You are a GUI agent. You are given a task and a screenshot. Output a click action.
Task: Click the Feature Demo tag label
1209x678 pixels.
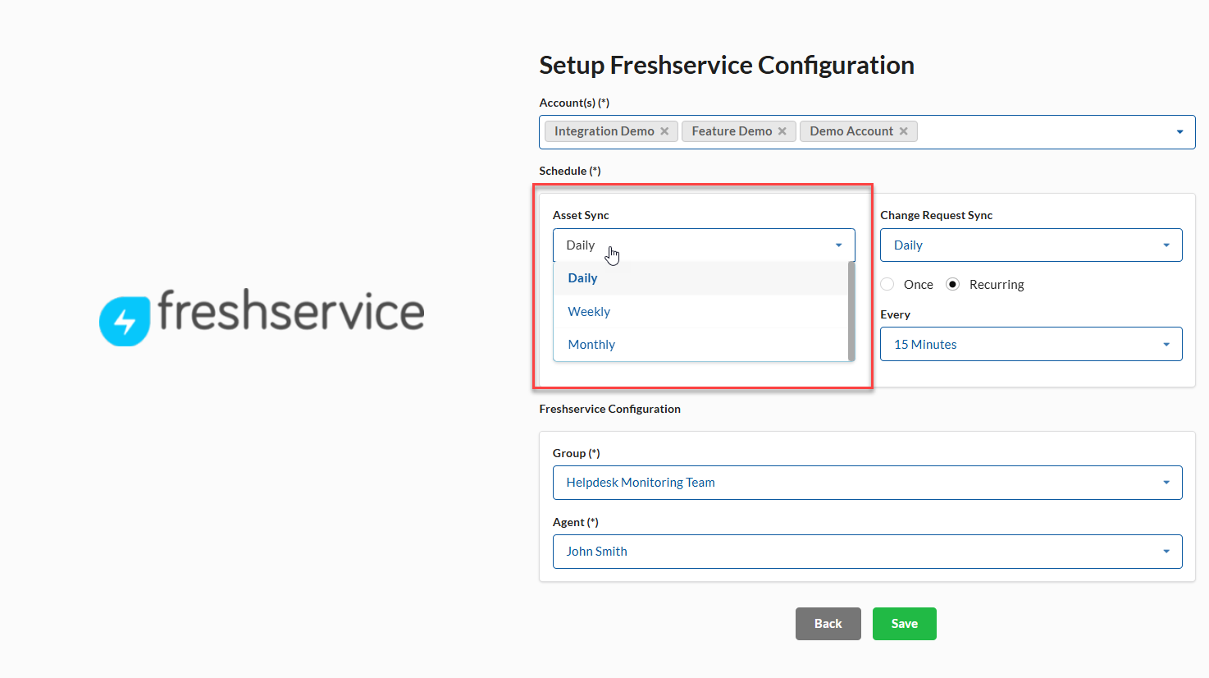tap(732, 131)
